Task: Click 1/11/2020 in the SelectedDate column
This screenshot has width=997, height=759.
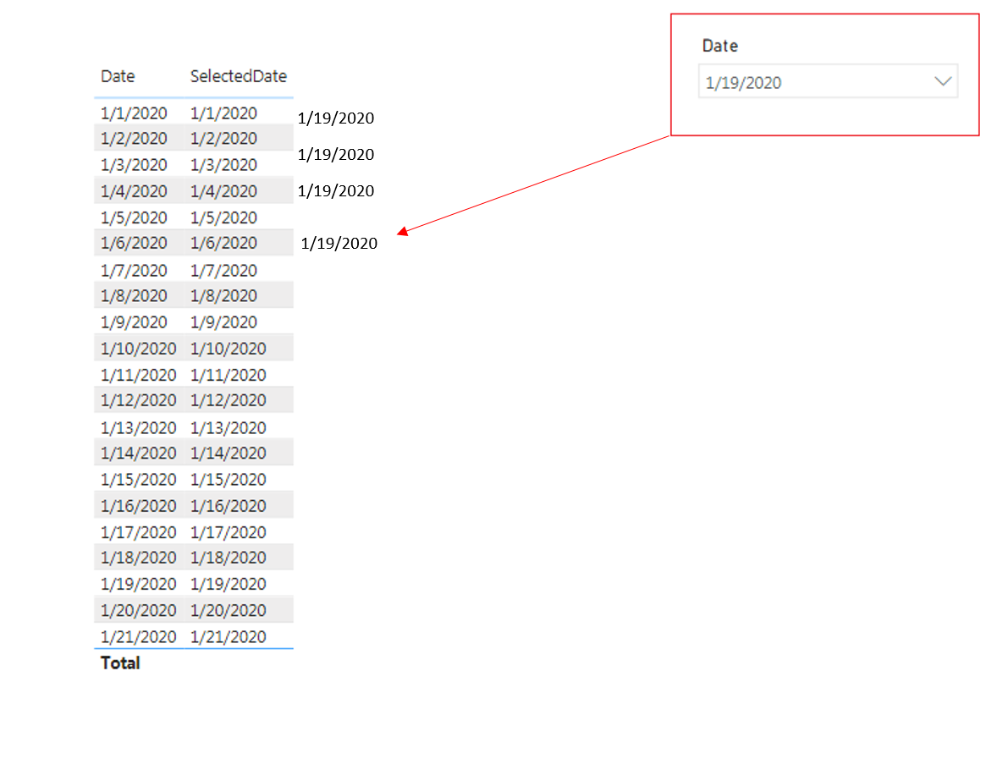Action: (x=228, y=375)
